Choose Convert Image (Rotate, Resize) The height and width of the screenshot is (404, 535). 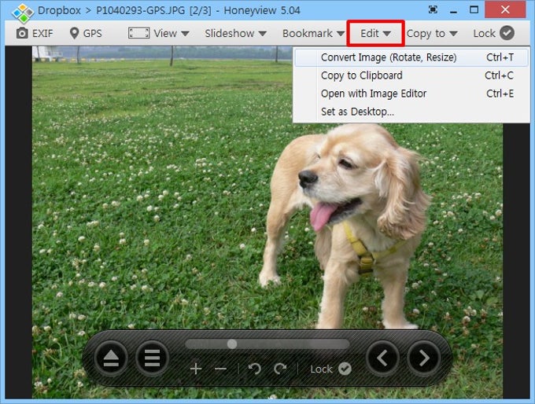[x=411, y=57]
